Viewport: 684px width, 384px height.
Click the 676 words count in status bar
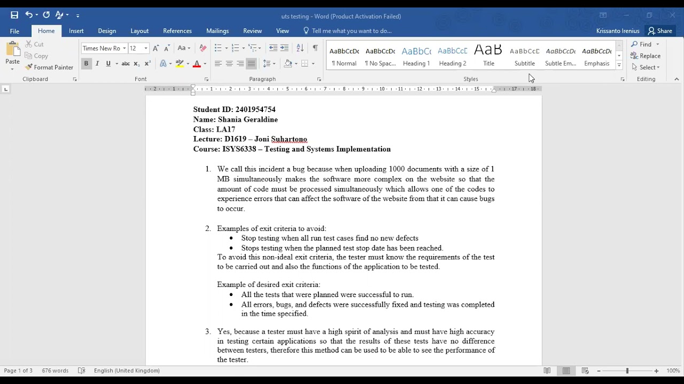(x=55, y=371)
